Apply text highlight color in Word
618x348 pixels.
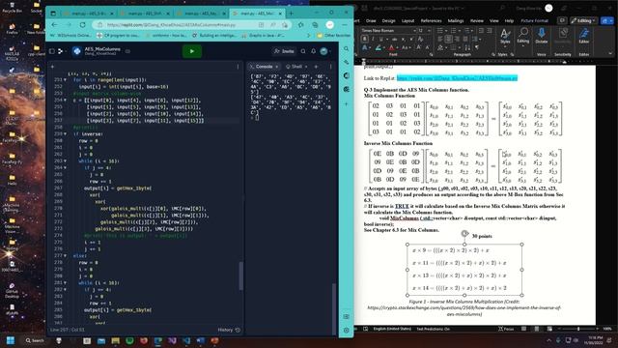378,47
